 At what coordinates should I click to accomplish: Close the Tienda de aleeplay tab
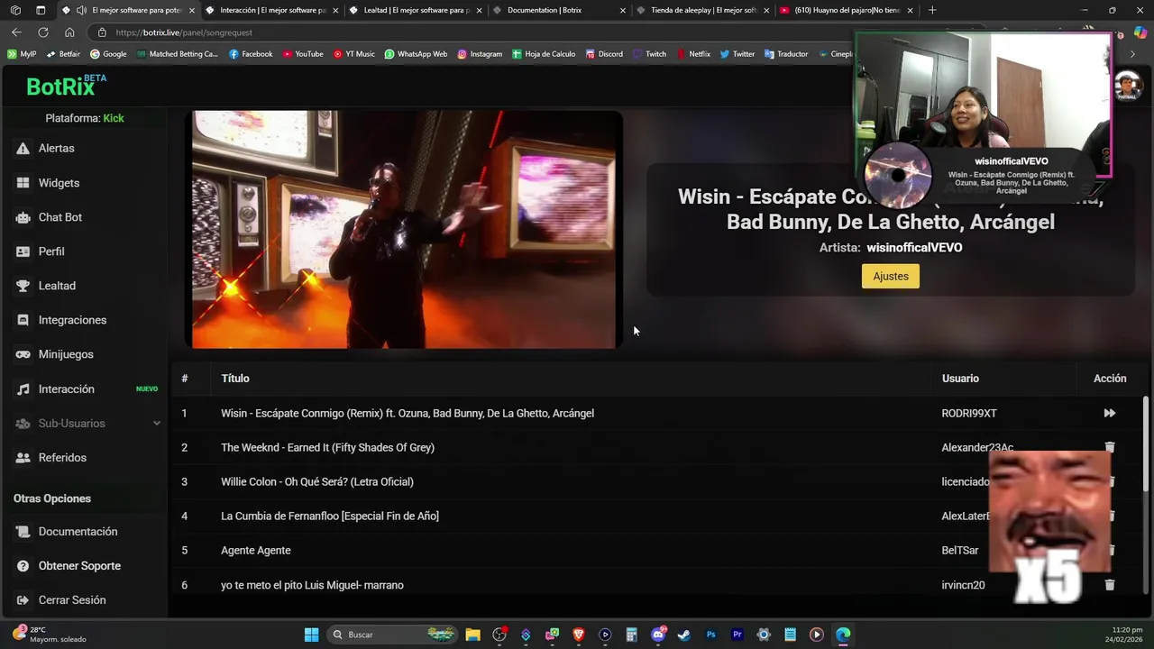(x=766, y=10)
